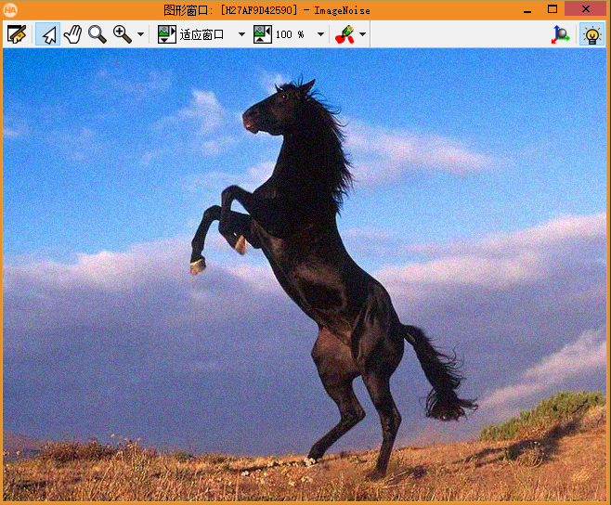611x505 pixels.
Task: Activate the hand pan tool
Action: tap(72, 34)
